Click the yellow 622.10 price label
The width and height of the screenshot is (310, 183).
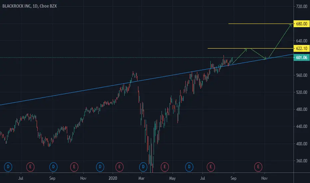tap(301, 49)
